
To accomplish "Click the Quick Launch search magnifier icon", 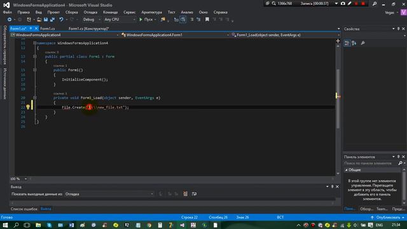I will 375,4.
